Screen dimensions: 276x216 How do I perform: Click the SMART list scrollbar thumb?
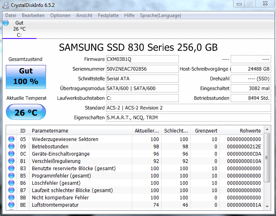pyautogui.click(x=267, y=158)
